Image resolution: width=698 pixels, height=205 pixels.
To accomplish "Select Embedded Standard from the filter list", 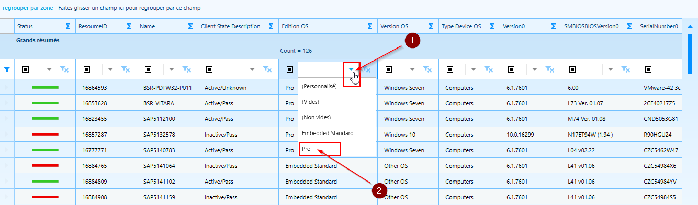I will pos(337,133).
